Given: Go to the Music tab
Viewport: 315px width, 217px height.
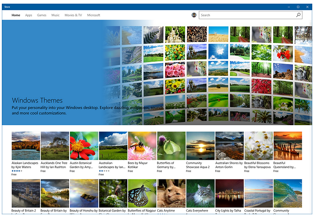Looking at the screenshot, I should (55, 15).
